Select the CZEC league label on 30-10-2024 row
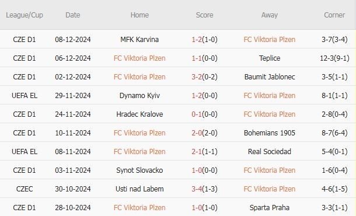 [25, 189]
